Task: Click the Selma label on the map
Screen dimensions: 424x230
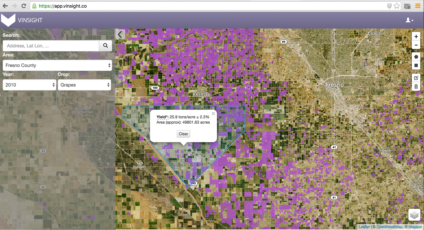Action: pos(417,187)
